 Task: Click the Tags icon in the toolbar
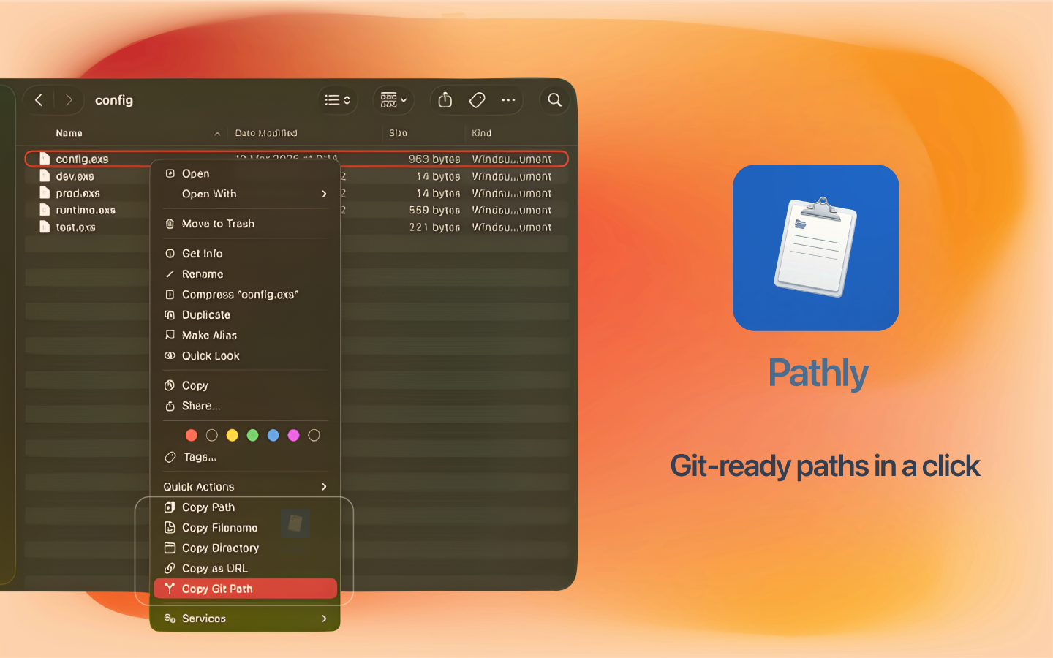pos(477,100)
